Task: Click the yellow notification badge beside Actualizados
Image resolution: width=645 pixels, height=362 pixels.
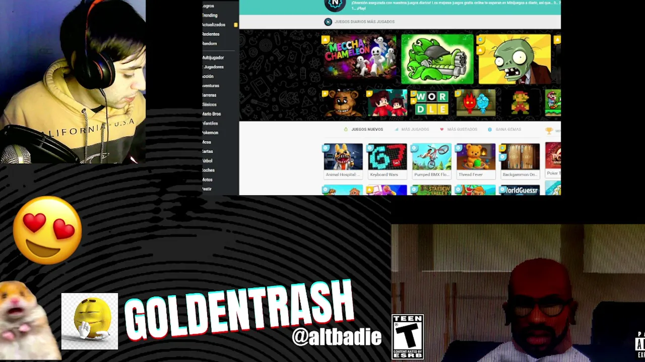Action: click(x=235, y=25)
